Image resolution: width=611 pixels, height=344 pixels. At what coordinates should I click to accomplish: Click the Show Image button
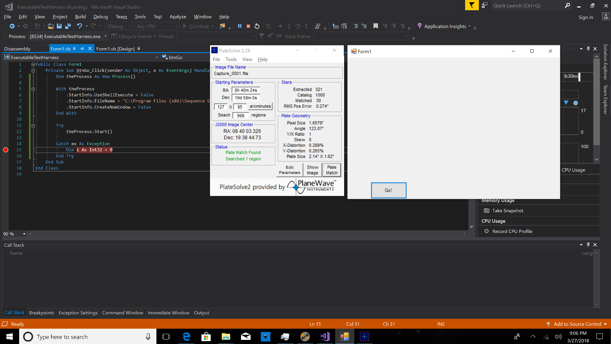tap(312, 170)
